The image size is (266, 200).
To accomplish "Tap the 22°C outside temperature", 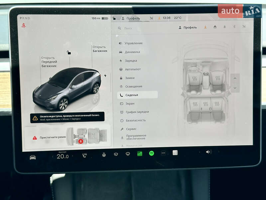I will [x=178, y=18].
